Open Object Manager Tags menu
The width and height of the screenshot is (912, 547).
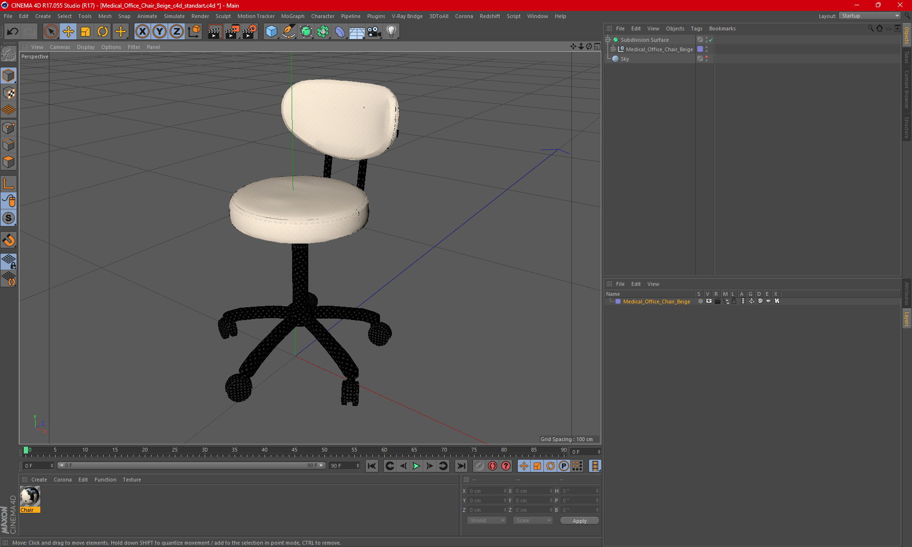pos(696,28)
